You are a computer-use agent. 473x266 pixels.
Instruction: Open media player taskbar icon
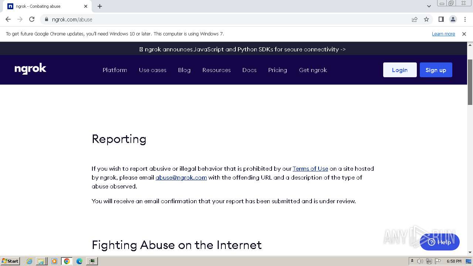point(54,261)
